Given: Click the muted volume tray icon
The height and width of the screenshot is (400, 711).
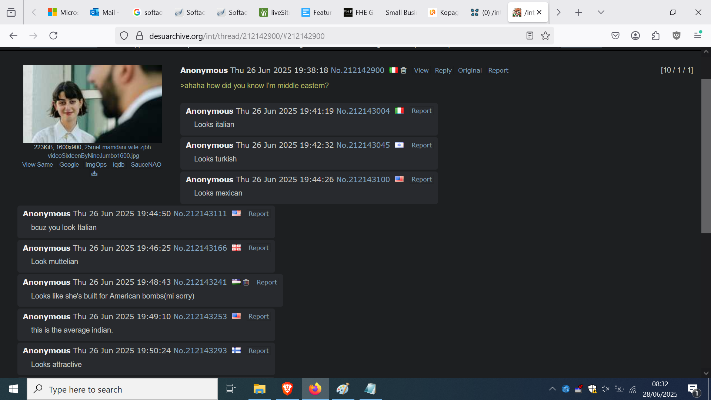Looking at the screenshot, I should tap(605, 389).
